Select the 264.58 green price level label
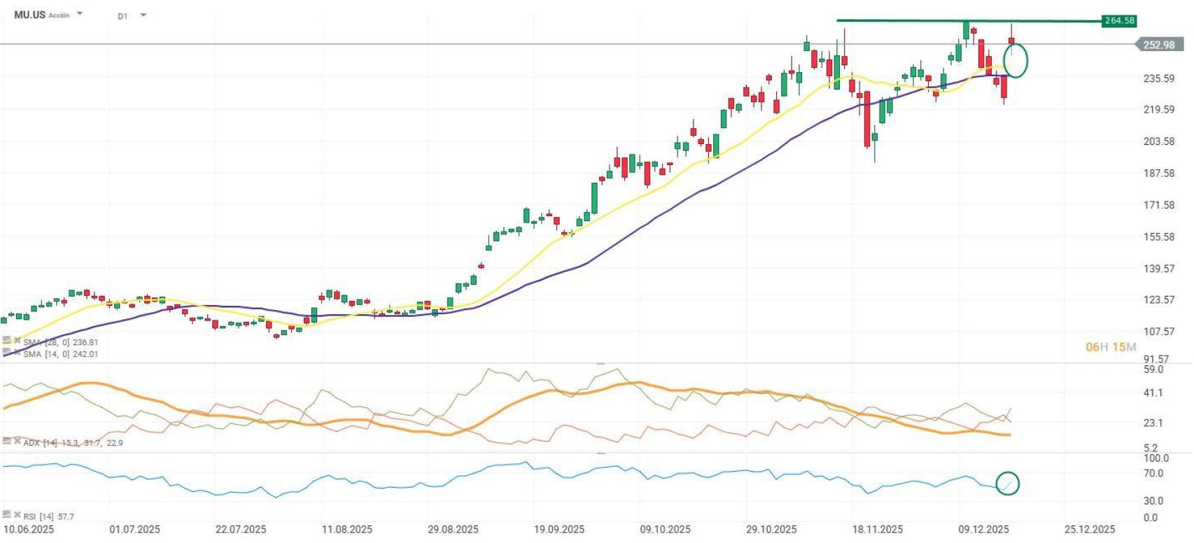Image resolution: width=1194 pixels, height=543 pixels. 1118,20
